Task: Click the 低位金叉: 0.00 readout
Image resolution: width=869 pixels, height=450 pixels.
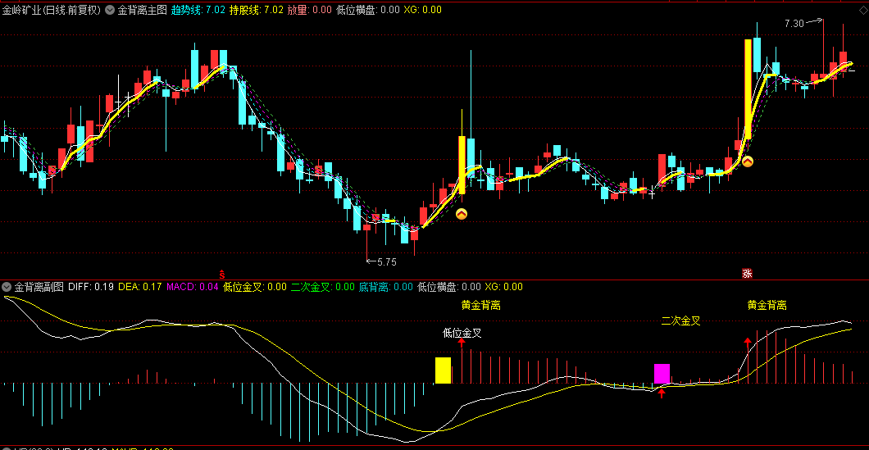Action: pyautogui.click(x=255, y=287)
